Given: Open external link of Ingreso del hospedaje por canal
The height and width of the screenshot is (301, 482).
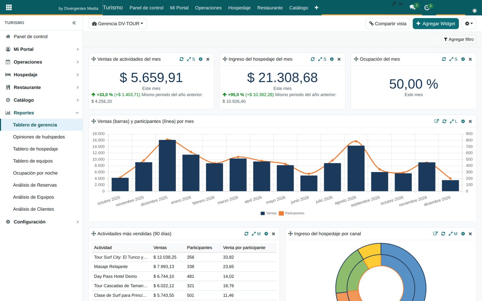Looking at the screenshot, I should click(x=435, y=234).
